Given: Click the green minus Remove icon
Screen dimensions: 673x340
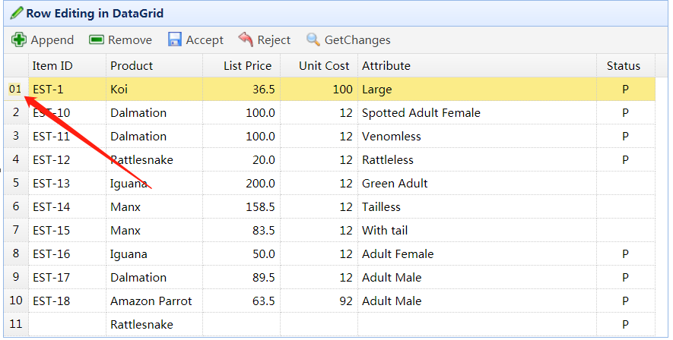Looking at the screenshot, I should coord(97,39).
